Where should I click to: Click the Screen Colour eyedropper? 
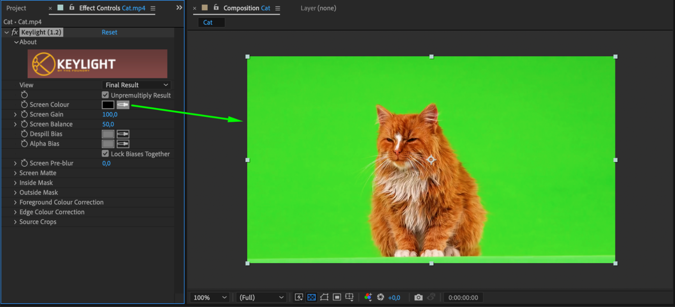click(x=123, y=105)
